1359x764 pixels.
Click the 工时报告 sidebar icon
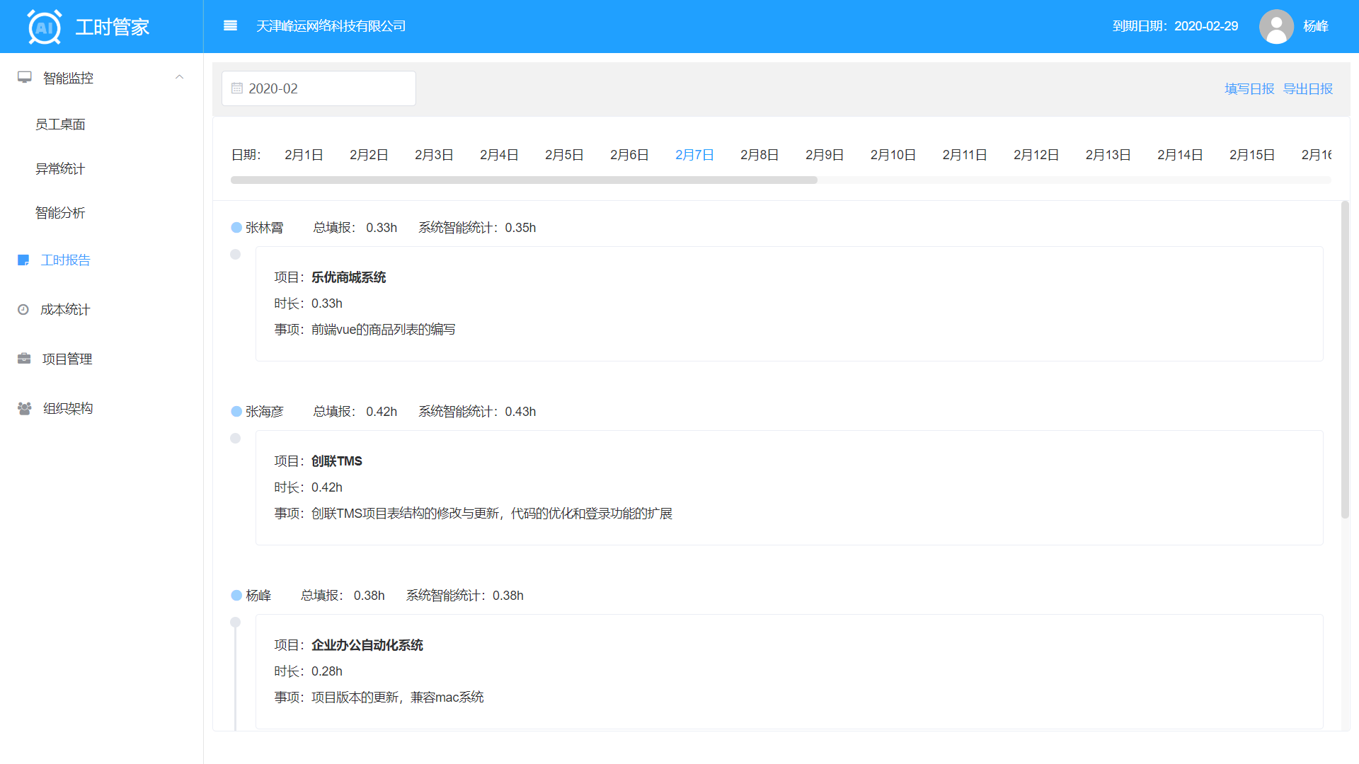click(23, 260)
